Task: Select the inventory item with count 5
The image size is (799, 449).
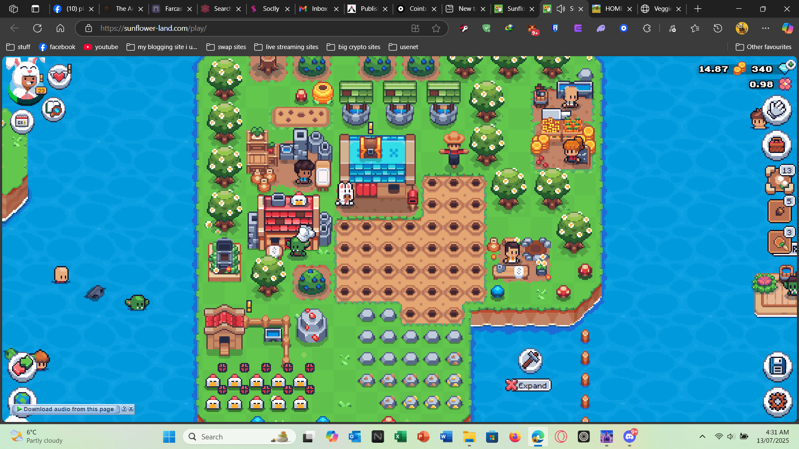Action: (x=780, y=210)
